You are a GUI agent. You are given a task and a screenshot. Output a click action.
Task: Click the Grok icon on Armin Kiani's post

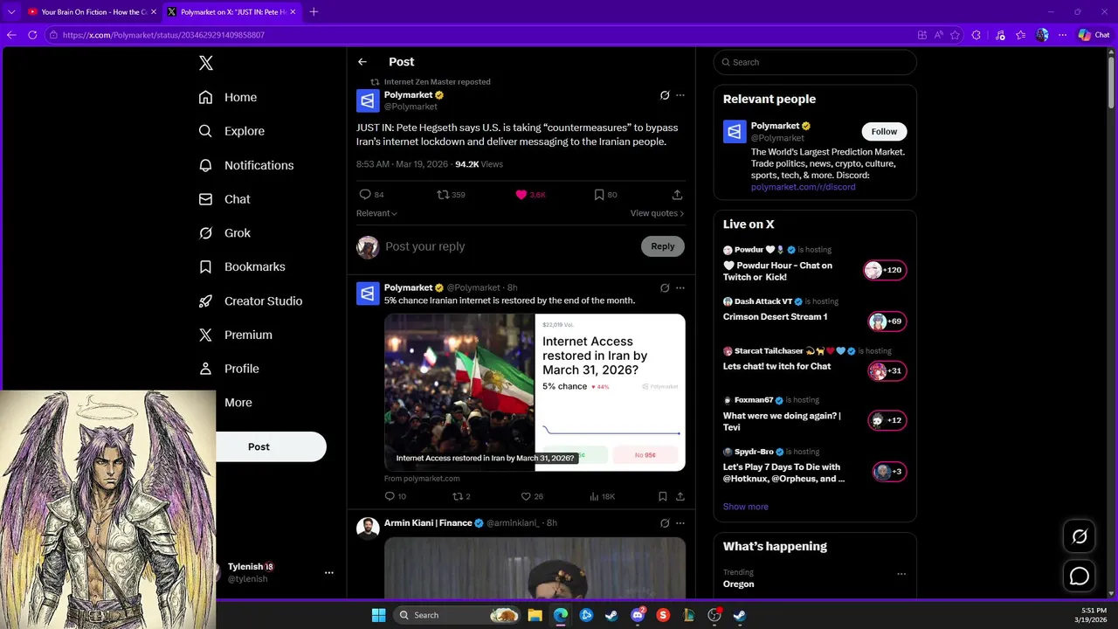(665, 523)
